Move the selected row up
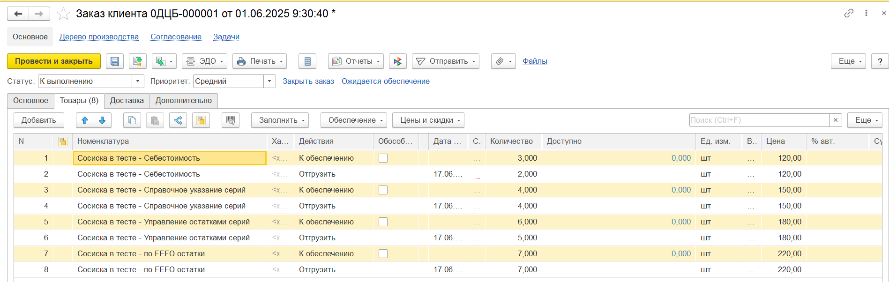 (85, 120)
